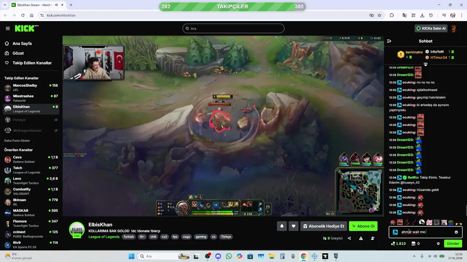Click KICKs Satın Al button
The width and height of the screenshot is (467, 262).
[431, 28]
